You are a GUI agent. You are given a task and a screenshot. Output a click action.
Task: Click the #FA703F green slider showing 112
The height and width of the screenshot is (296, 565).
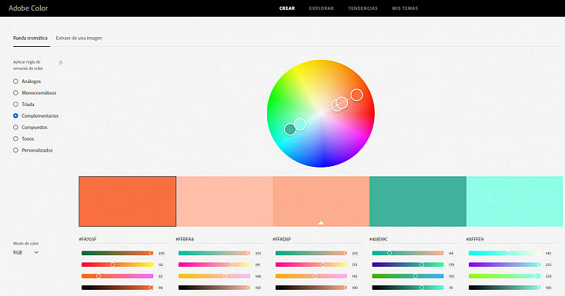click(x=118, y=264)
